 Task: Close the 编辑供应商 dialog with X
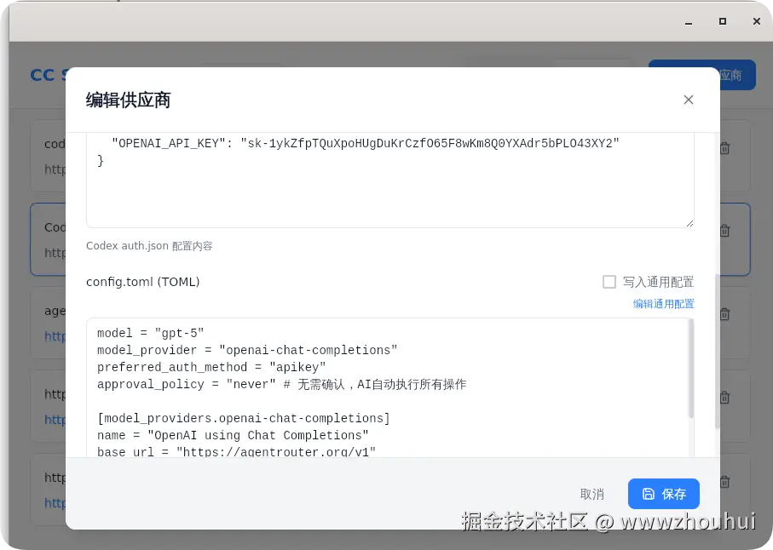click(689, 100)
